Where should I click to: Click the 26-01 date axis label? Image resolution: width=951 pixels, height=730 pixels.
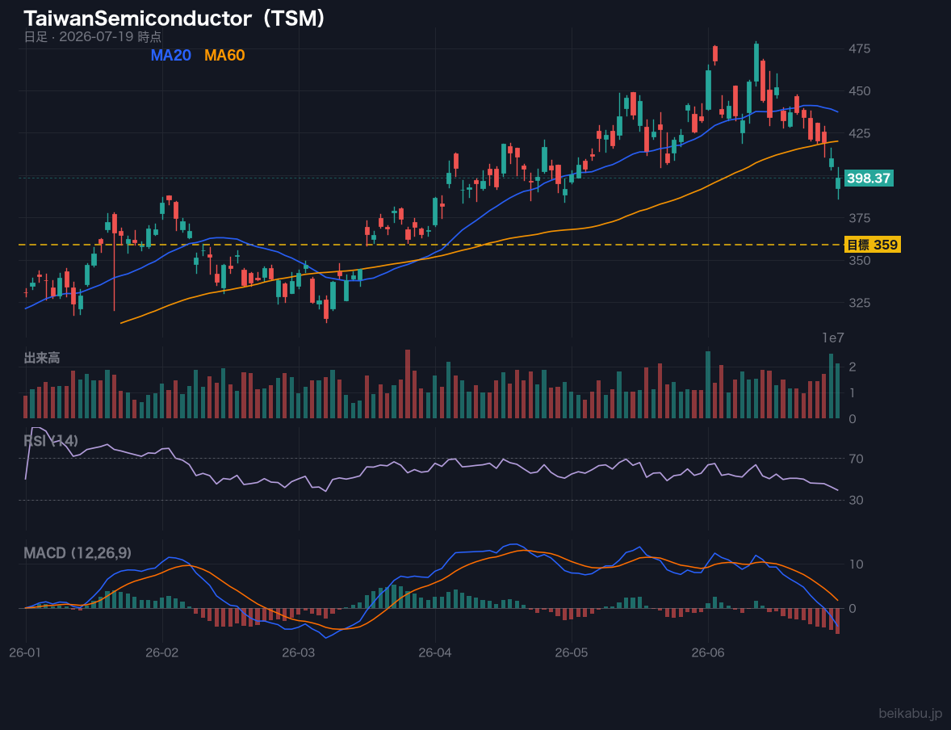pos(26,653)
